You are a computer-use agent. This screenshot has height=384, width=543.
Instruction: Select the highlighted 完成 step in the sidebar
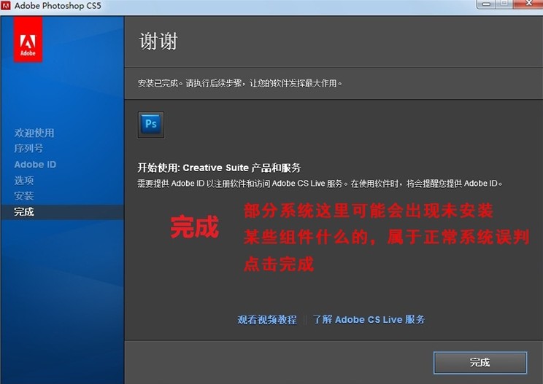point(62,212)
